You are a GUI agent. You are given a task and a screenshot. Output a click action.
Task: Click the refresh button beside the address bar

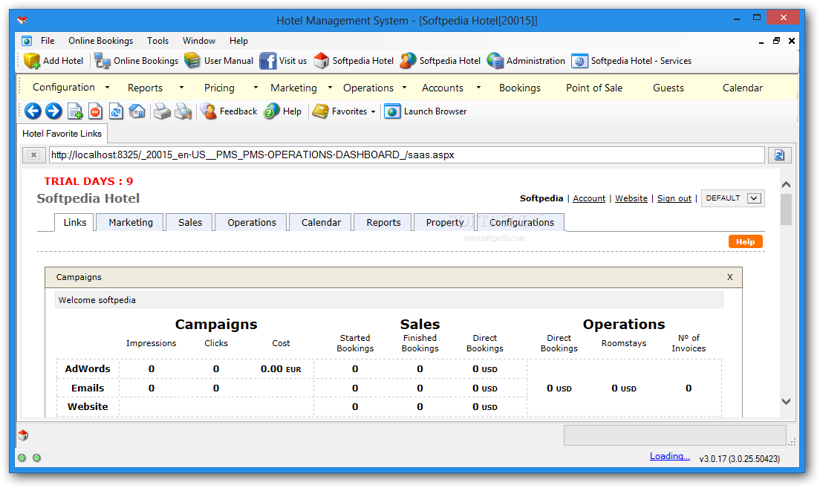pyautogui.click(x=779, y=154)
